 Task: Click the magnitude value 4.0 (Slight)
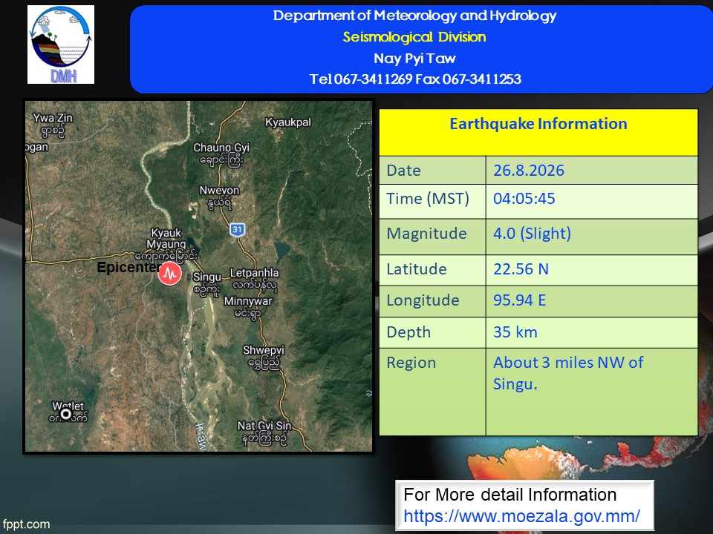532,234
